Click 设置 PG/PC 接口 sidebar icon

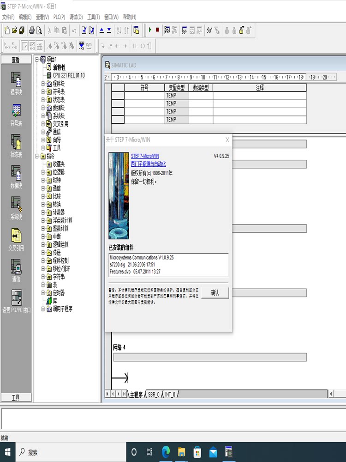pyautogui.click(x=16, y=301)
